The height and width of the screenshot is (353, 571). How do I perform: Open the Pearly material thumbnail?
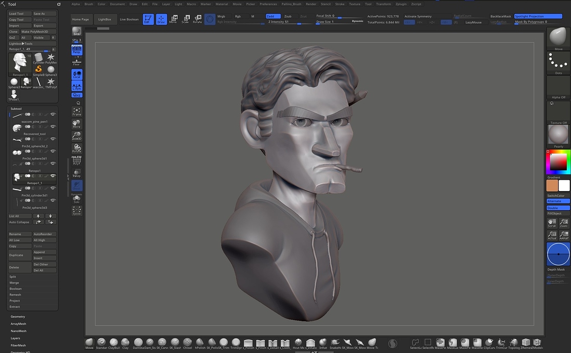558,135
